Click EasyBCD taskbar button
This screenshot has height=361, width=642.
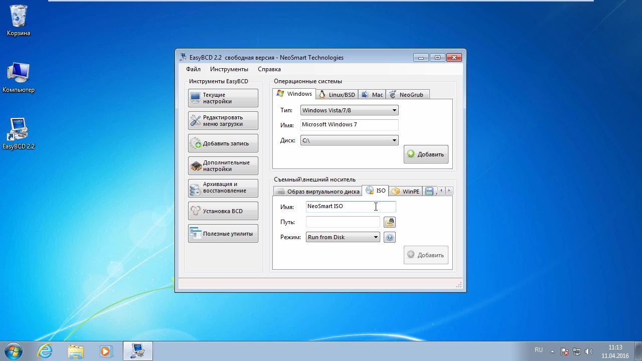(x=137, y=351)
